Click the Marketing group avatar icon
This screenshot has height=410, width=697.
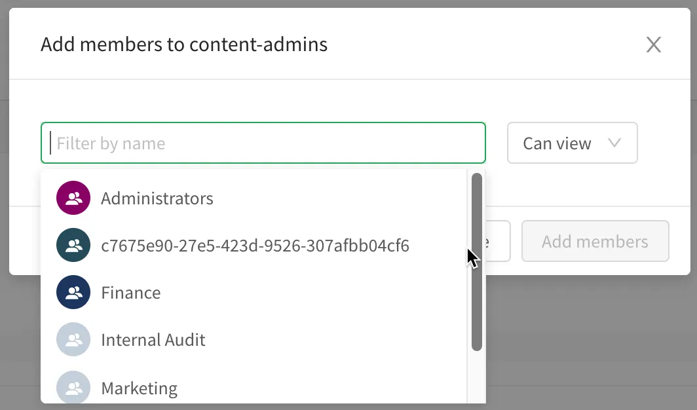click(73, 388)
